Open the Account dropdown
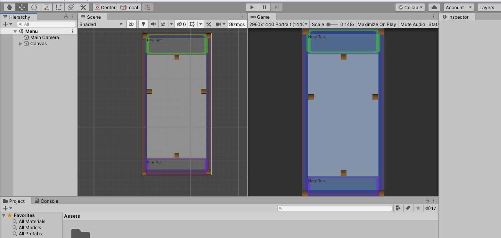This screenshot has height=238, width=501. coord(458,7)
